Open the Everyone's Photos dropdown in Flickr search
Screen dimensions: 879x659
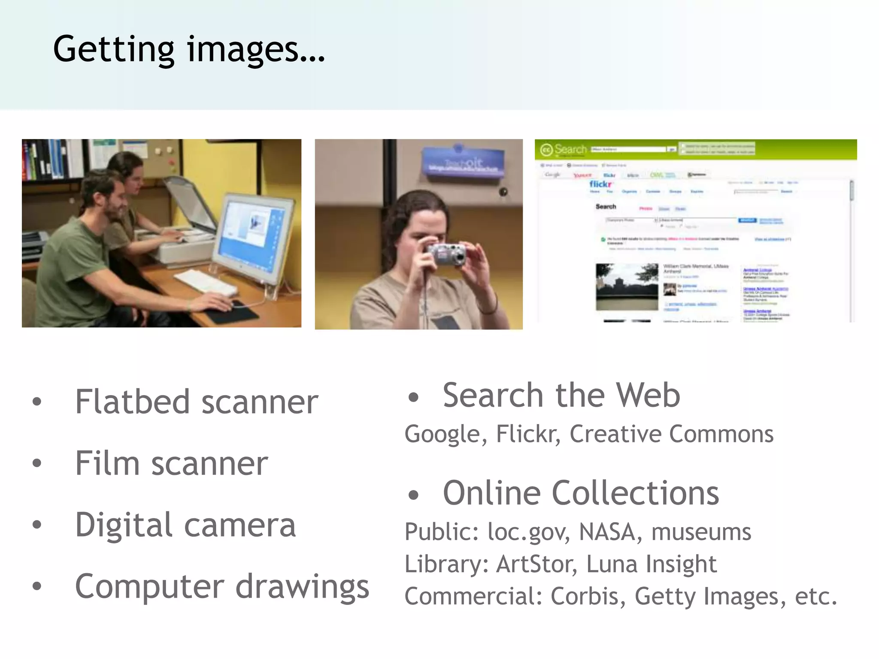click(x=631, y=220)
